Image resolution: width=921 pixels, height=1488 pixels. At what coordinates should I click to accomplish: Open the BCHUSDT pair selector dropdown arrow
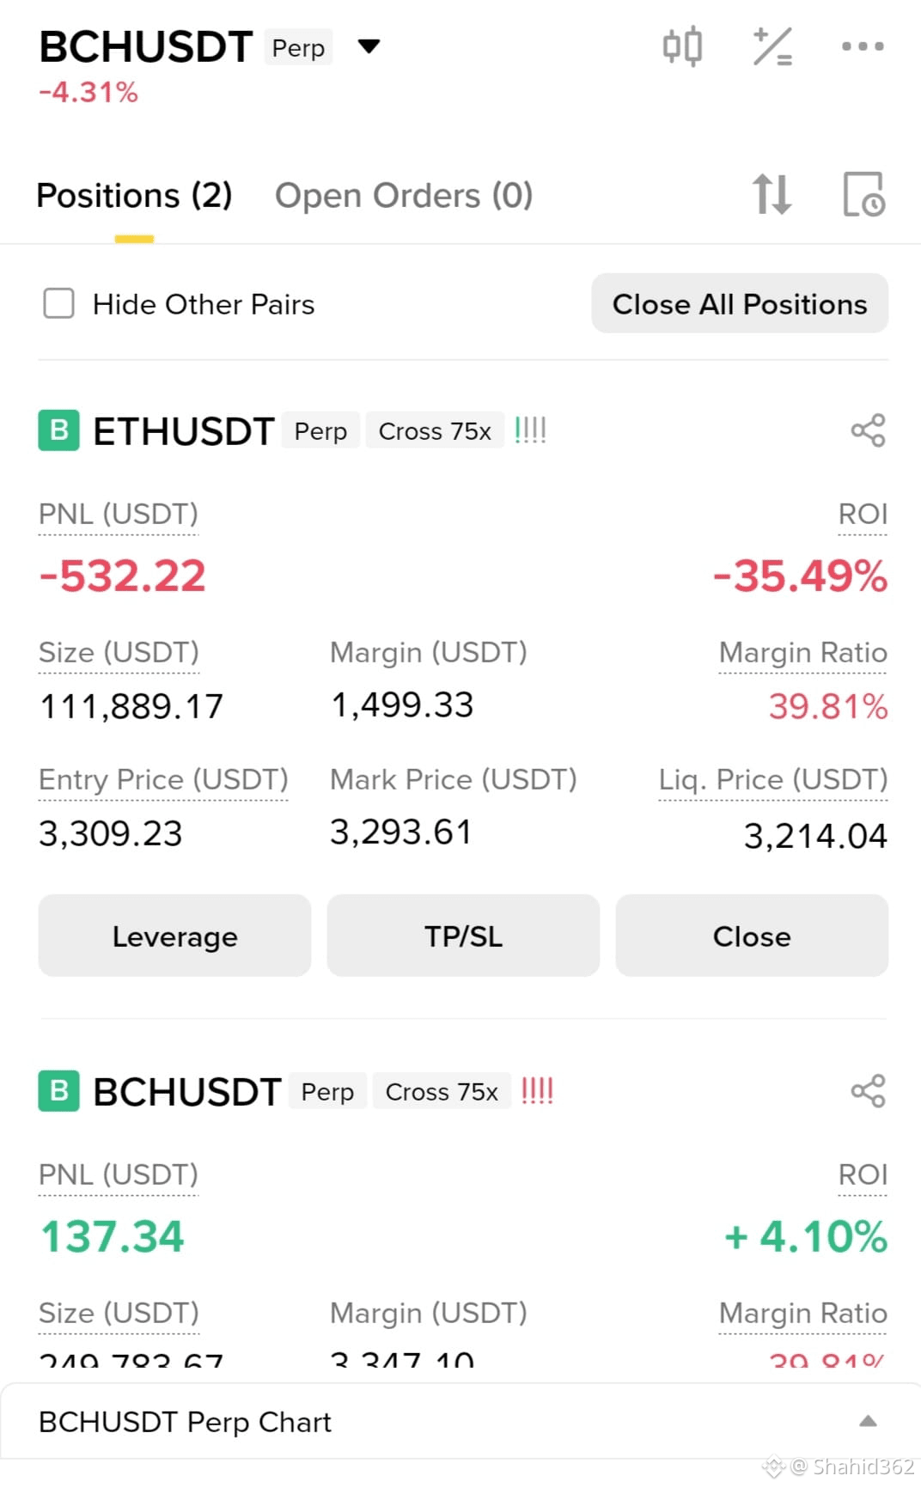369,46
